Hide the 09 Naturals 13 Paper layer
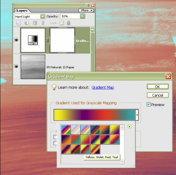The image size is (176, 175). coord(16,67)
